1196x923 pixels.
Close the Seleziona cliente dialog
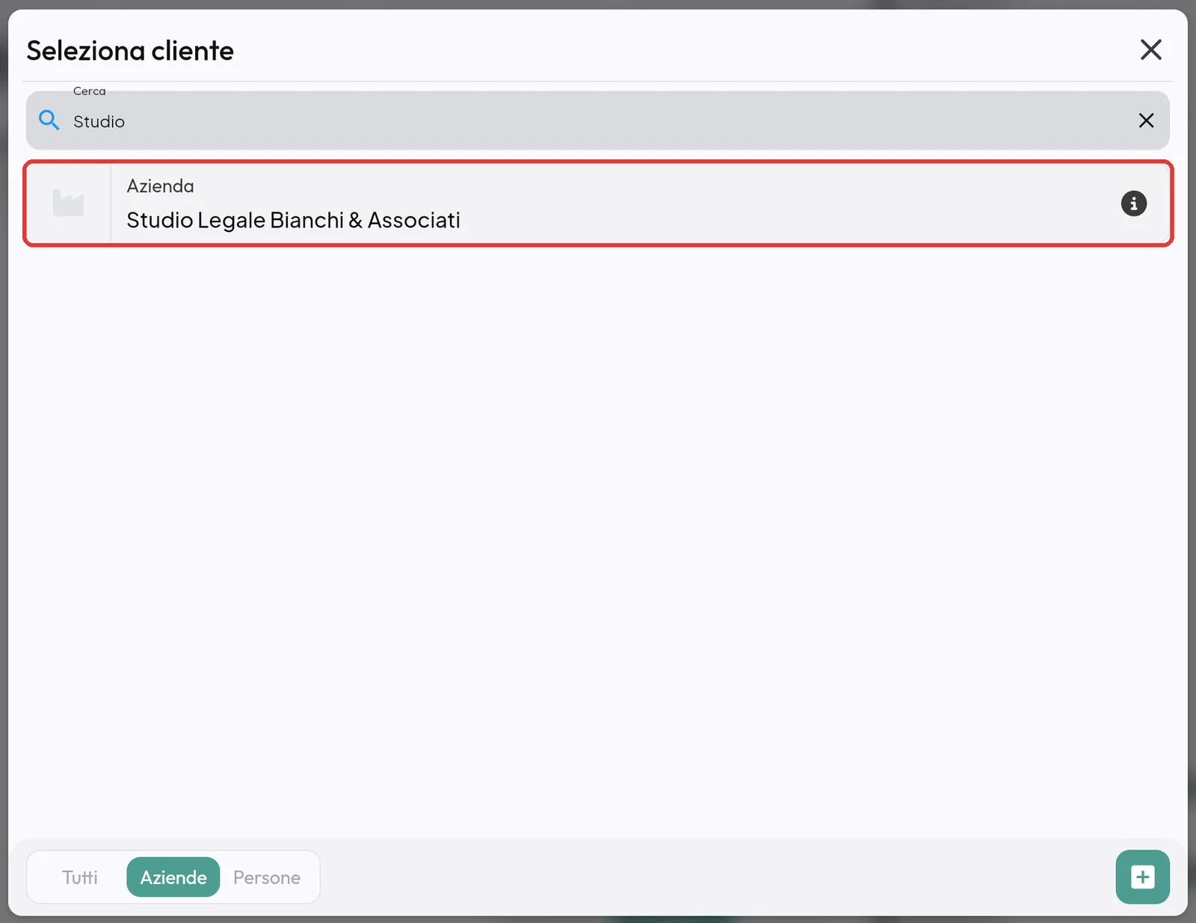click(x=1150, y=50)
